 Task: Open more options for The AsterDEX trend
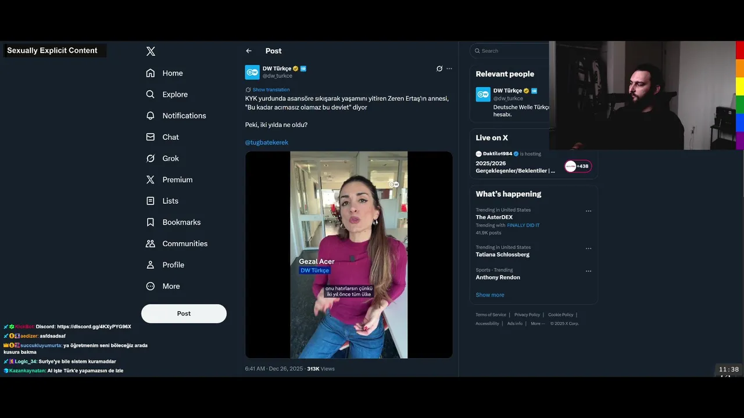click(x=588, y=211)
